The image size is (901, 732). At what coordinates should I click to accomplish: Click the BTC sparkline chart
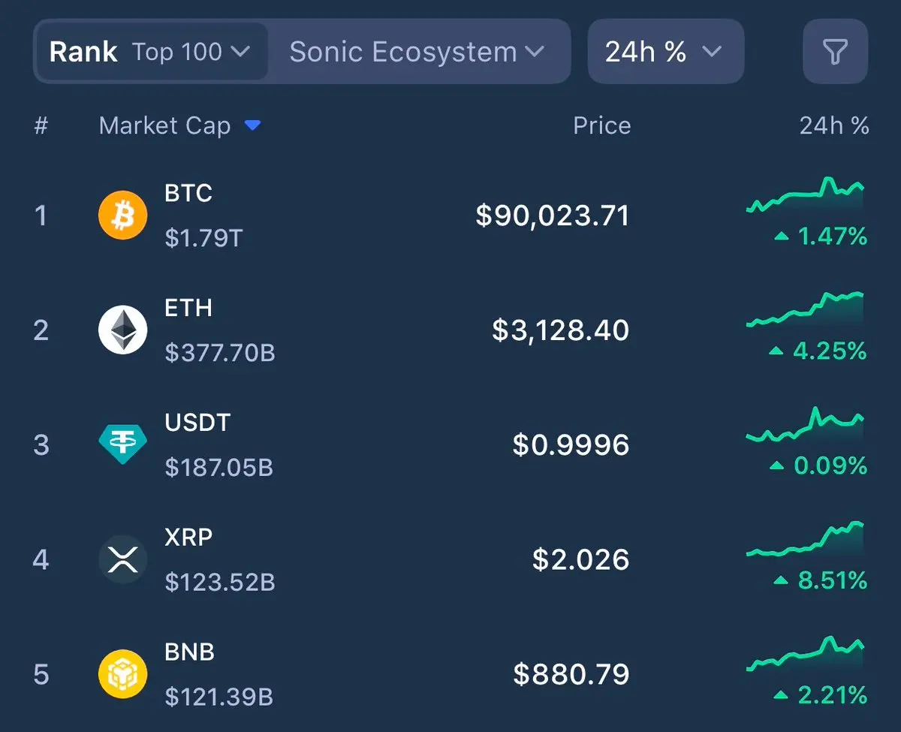(x=806, y=197)
